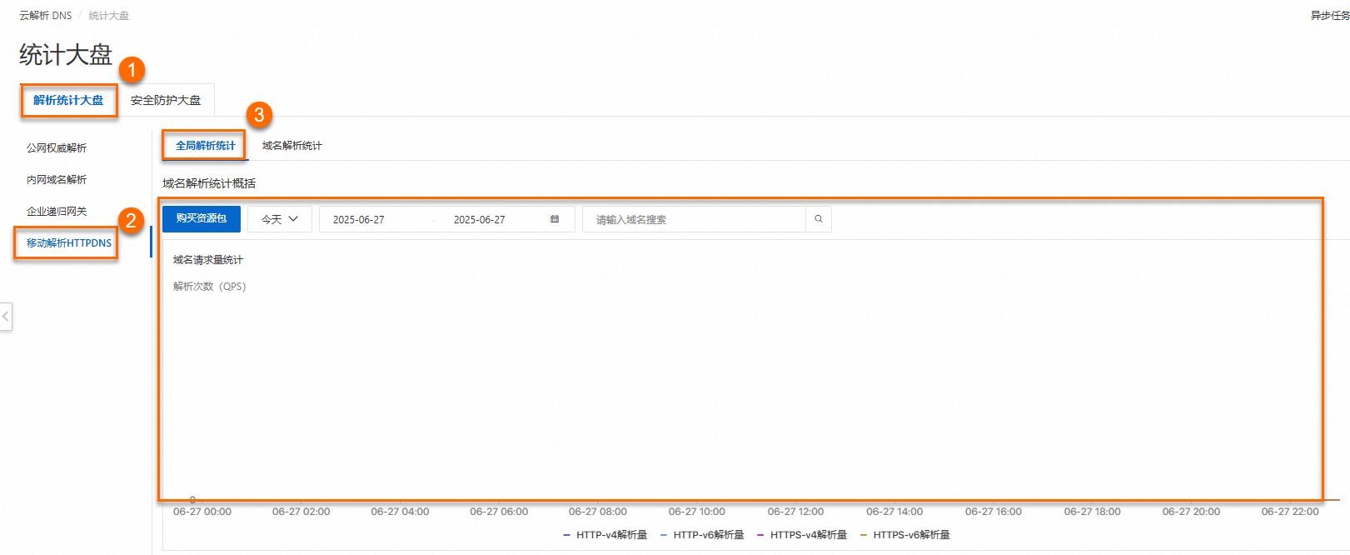
Task: Click the search magnifier icon
Action: pyautogui.click(x=819, y=219)
